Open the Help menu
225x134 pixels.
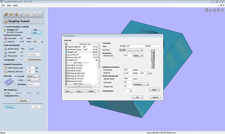click(x=15, y=5)
